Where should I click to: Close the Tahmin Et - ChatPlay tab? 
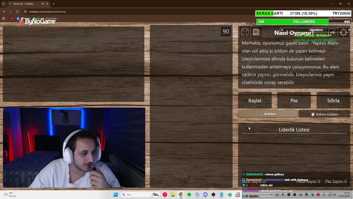pyautogui.click(x=47, y=4)
